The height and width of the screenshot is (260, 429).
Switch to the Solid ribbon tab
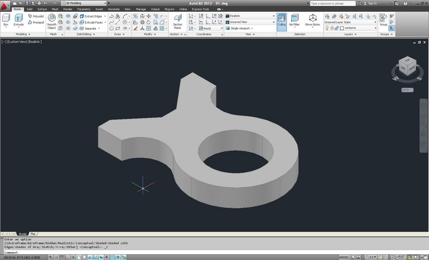pos(29,9)
